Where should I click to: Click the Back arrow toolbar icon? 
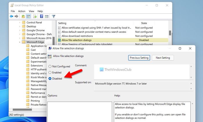[x=11, y=16]
